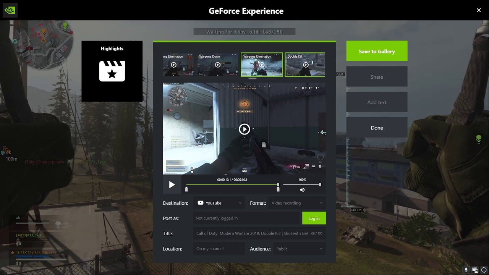The width and height of the screenshot is (489, 275).
Task: Click the Not currently logged in field
Action: [x=247, y=218]
